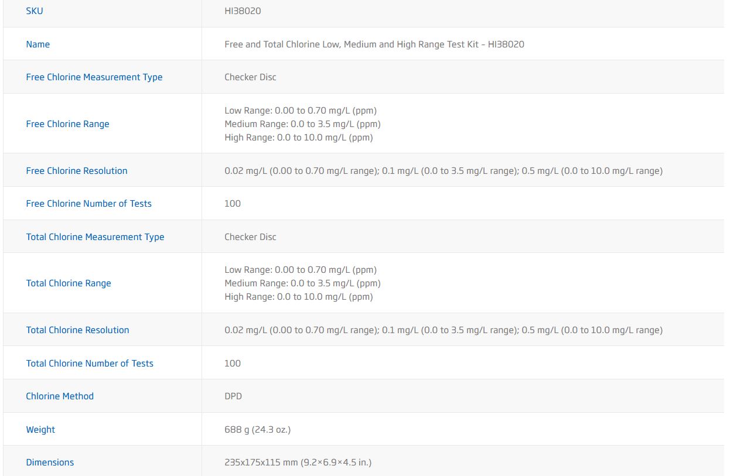The image size is (730, 476).
Task: Click the Name row label
Action: point(38,44)
